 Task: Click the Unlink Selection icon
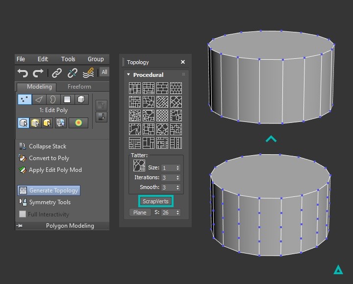coord(72,73)
